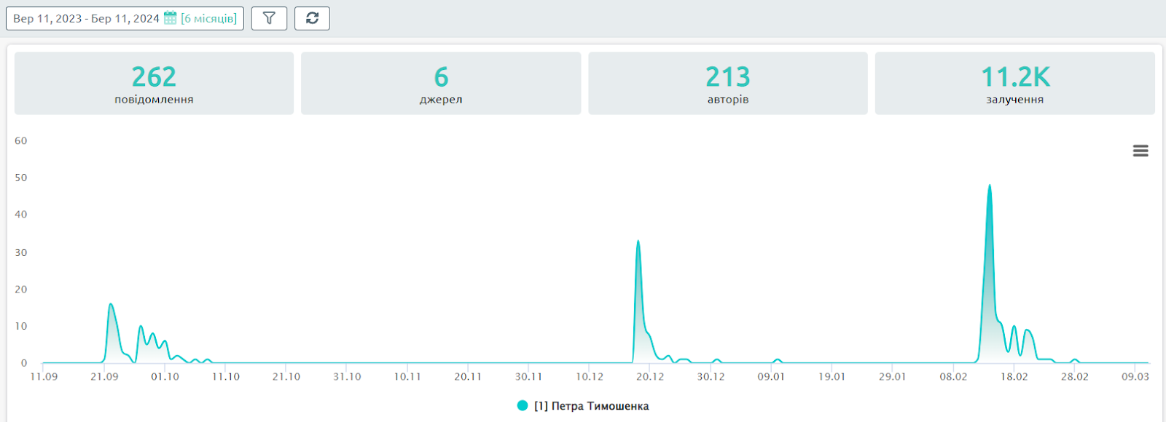This screenshot has width=1166, height=422.
Task: Click the 11.09 x-axis label
Action: 44,377
